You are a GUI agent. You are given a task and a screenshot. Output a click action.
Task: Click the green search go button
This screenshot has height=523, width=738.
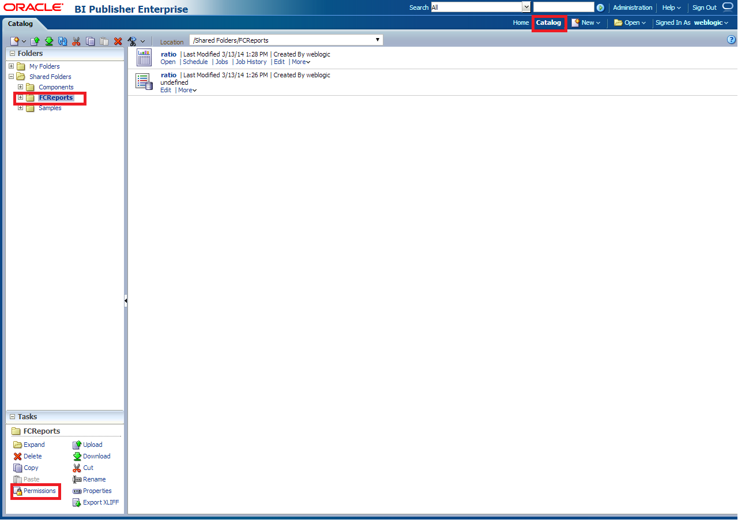pyautogui.click(x=600, y=7)
